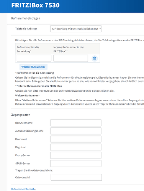144x191 pixels.
Task: Click into the Ortsvorwahl field
Action: point(76,177)
